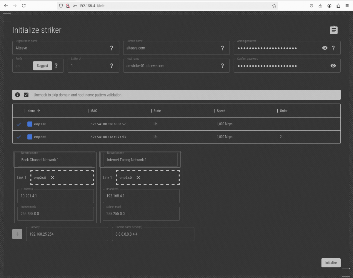Show the Admin password text

[325, 48]
